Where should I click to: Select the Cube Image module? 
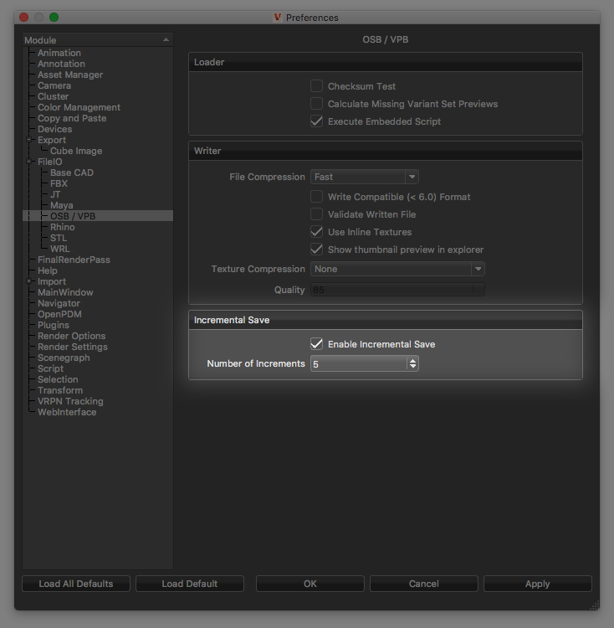click(76, 151)
